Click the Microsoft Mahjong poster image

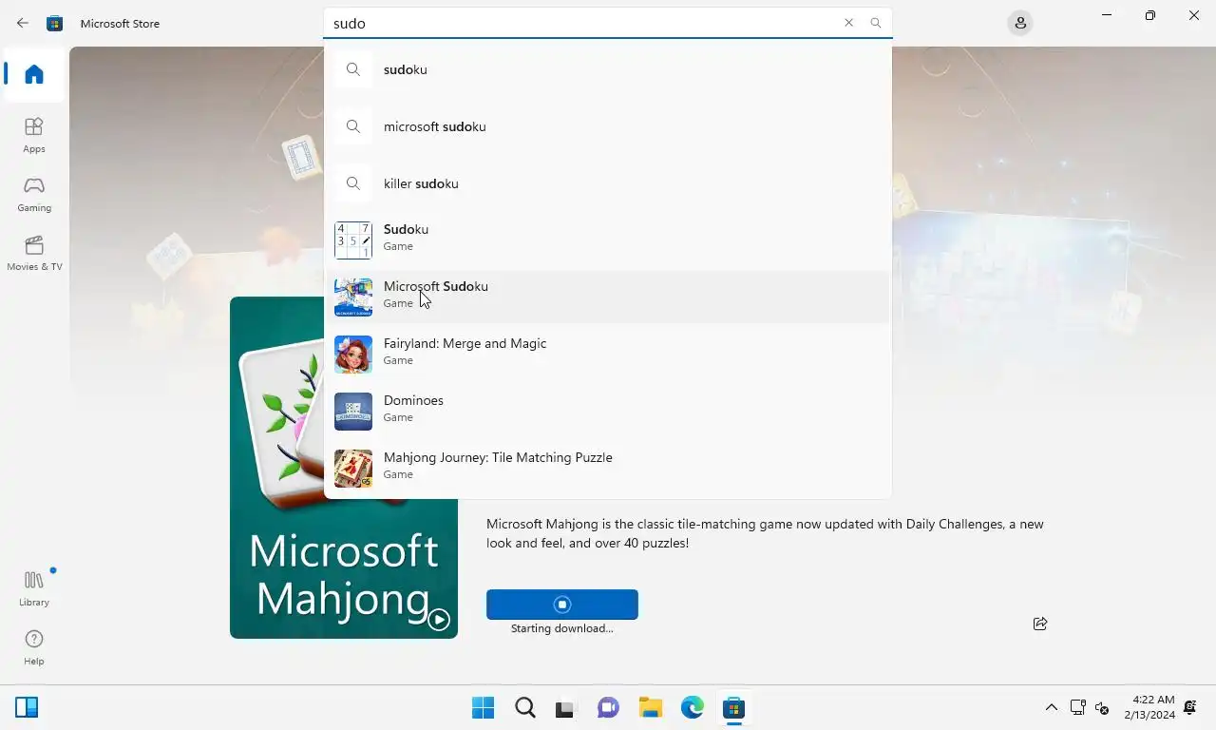coord(344,468)
